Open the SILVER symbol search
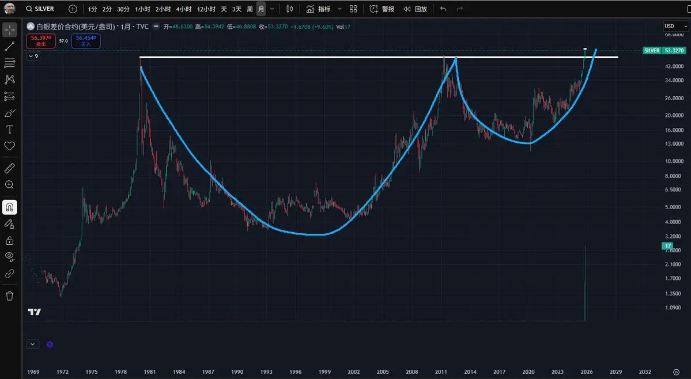 point(40,9)
